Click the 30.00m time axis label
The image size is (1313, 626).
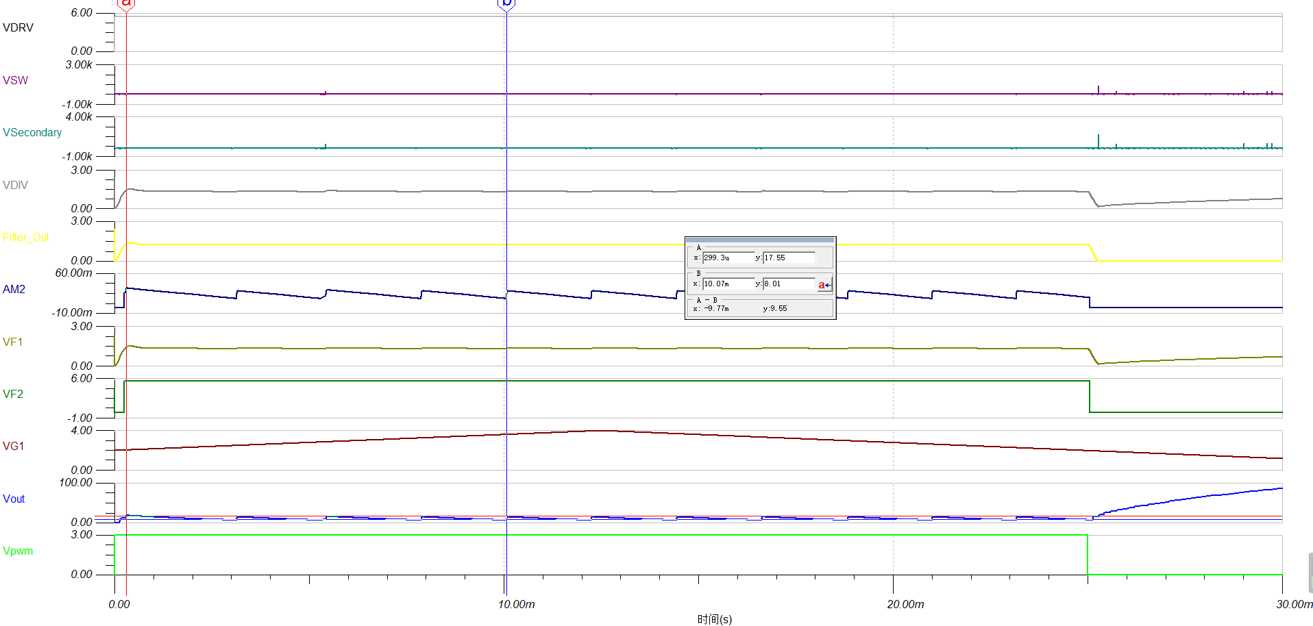tap(1294, 604)
